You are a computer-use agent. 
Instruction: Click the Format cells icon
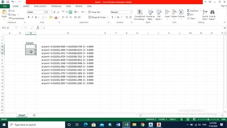pos(181,12)
